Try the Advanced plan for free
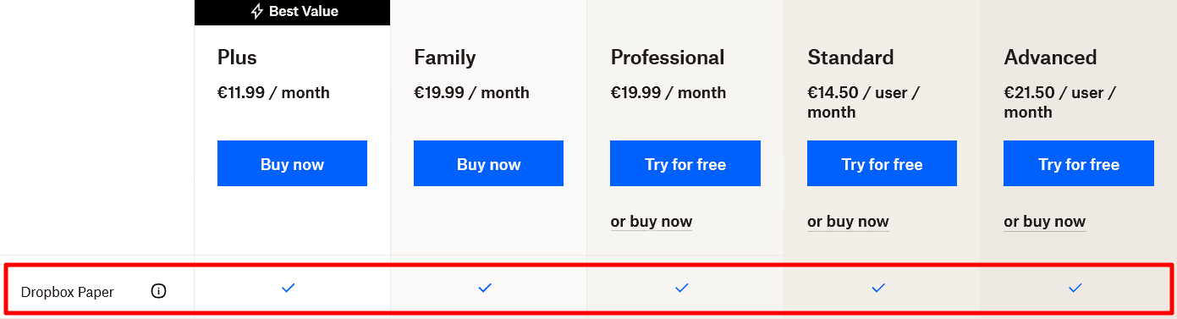The width and height of the screenshot is (1177, 319). click(1079, 163)
